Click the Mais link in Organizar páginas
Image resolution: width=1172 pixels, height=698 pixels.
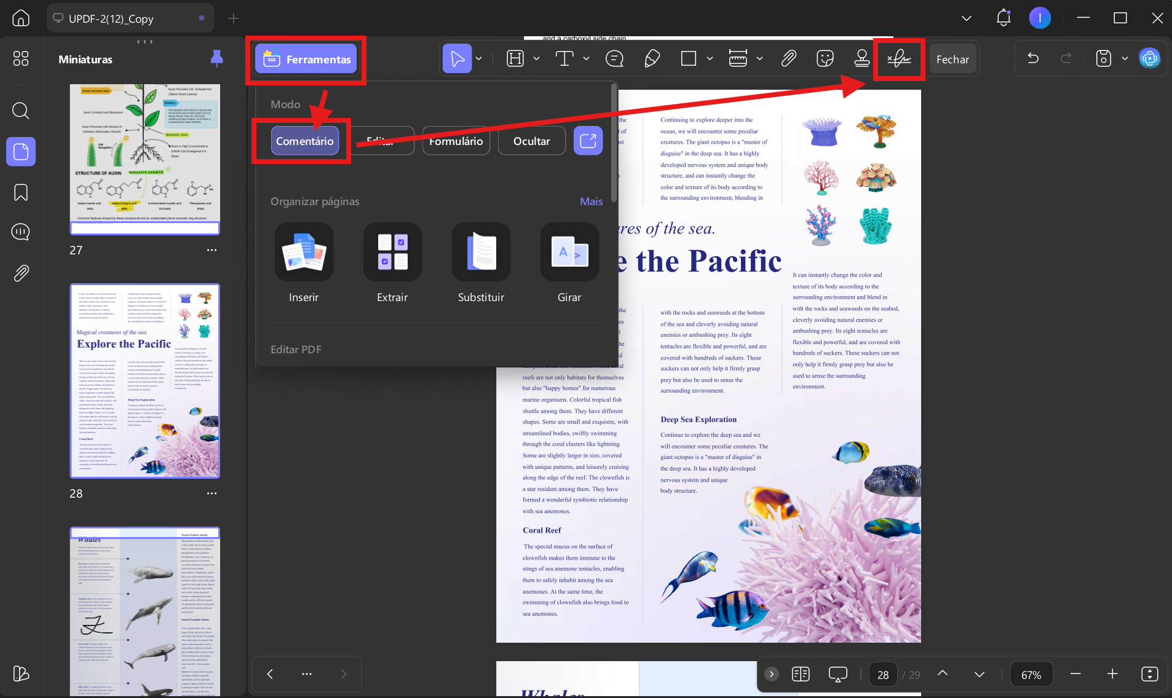[591, 202]
